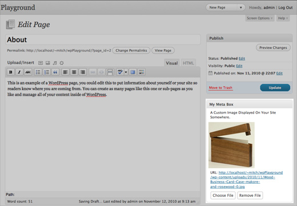Click the calendar icon beside Published on
Screen dimensions: 297x206
210,73
